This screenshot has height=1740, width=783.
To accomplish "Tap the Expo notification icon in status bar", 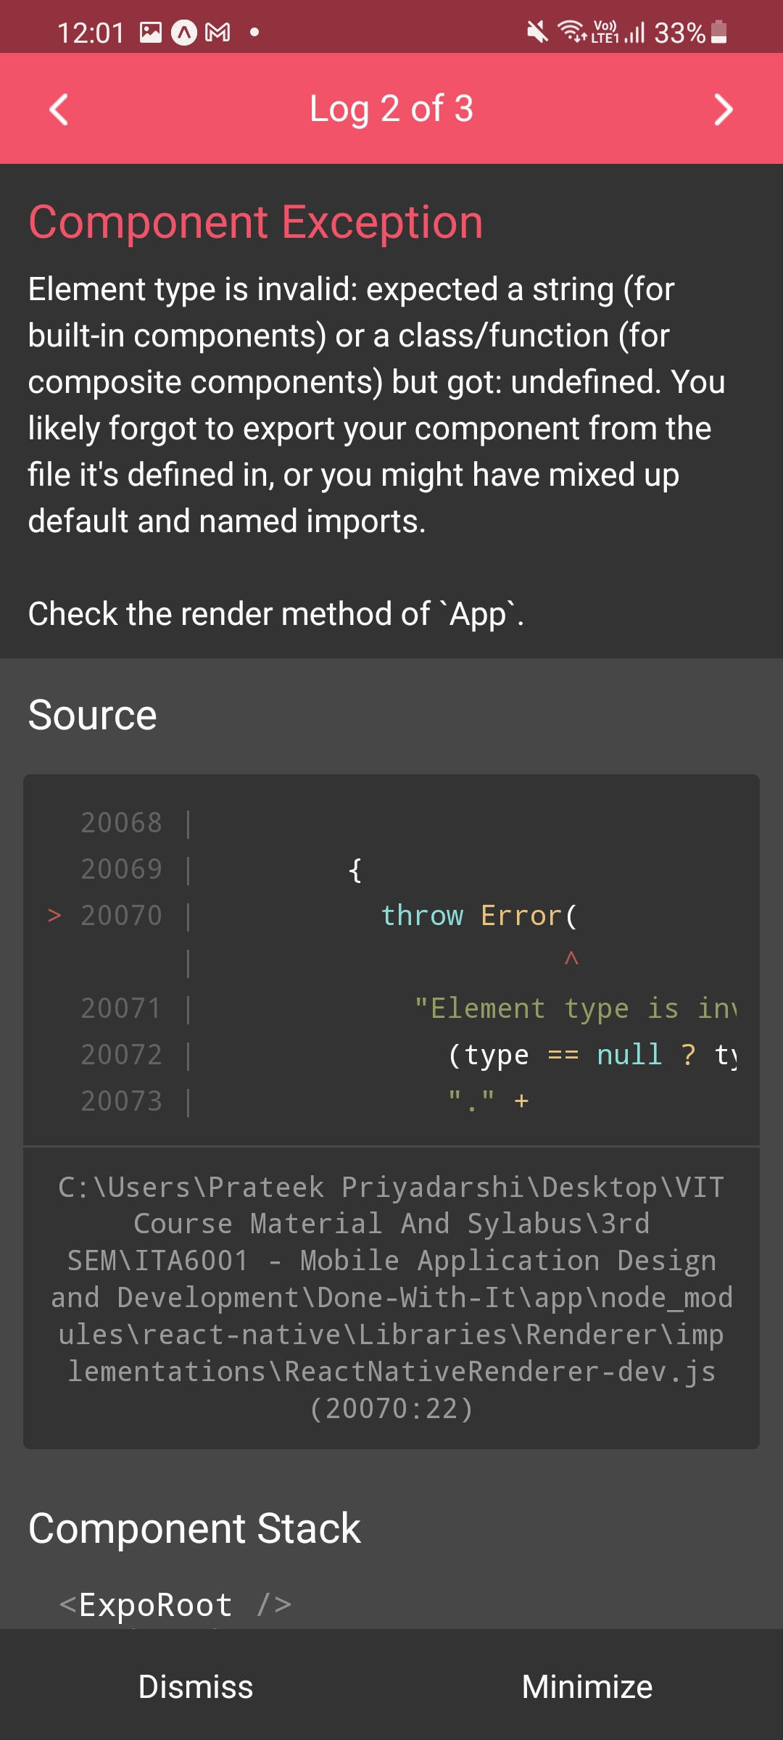I will [183, 33].
